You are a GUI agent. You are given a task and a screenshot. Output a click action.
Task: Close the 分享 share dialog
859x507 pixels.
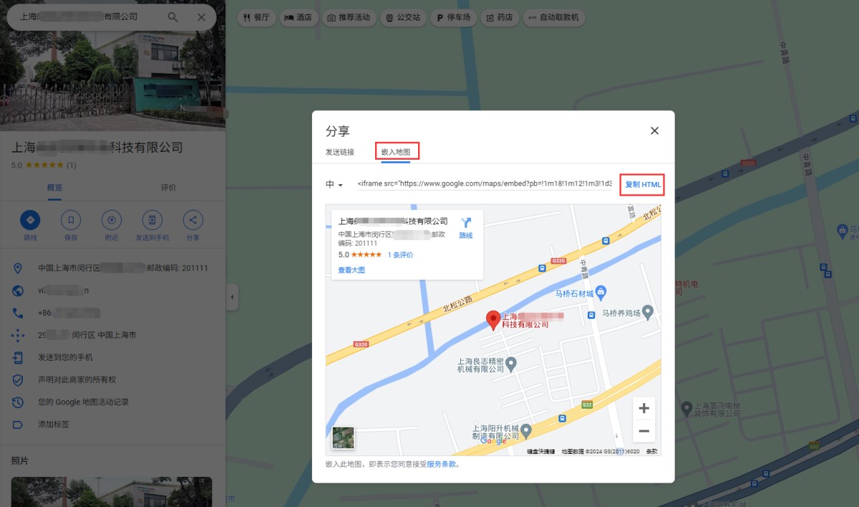(x=654, y=130)
